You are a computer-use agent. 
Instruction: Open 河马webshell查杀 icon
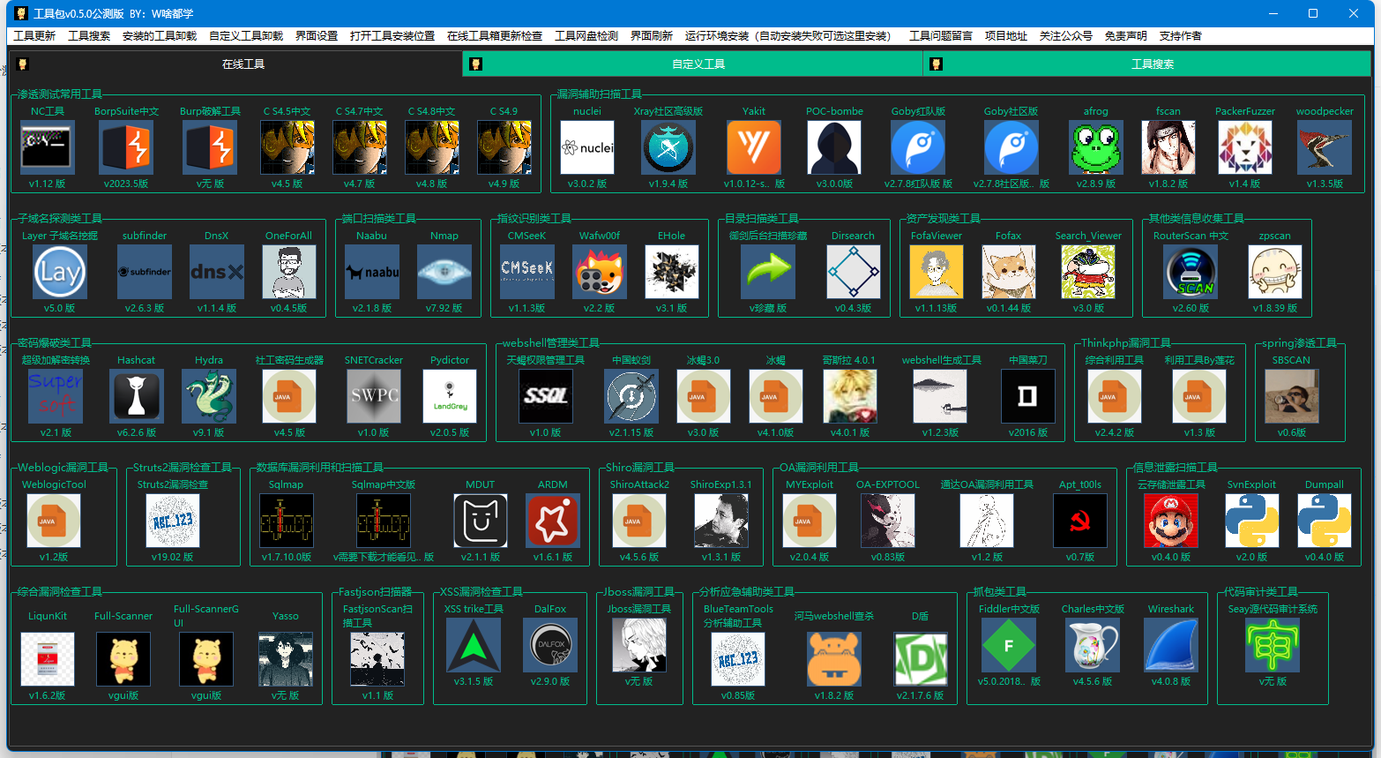pos(834,659)
